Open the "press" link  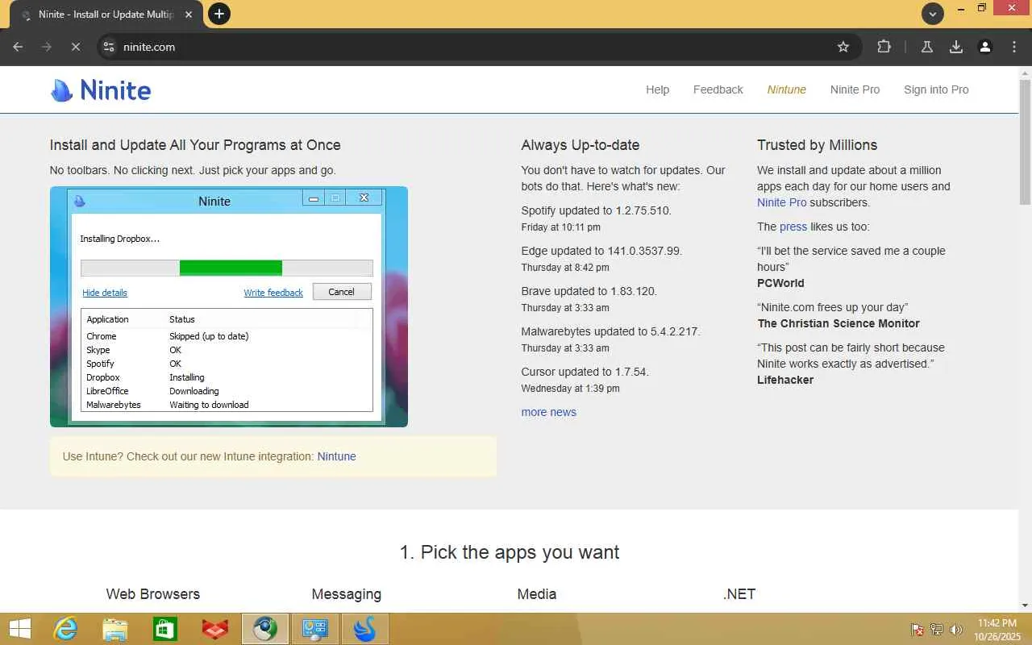coord(793,227)
